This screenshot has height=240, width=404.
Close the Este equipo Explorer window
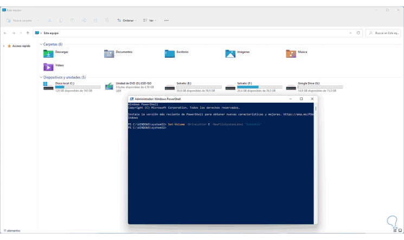[398, 10]
